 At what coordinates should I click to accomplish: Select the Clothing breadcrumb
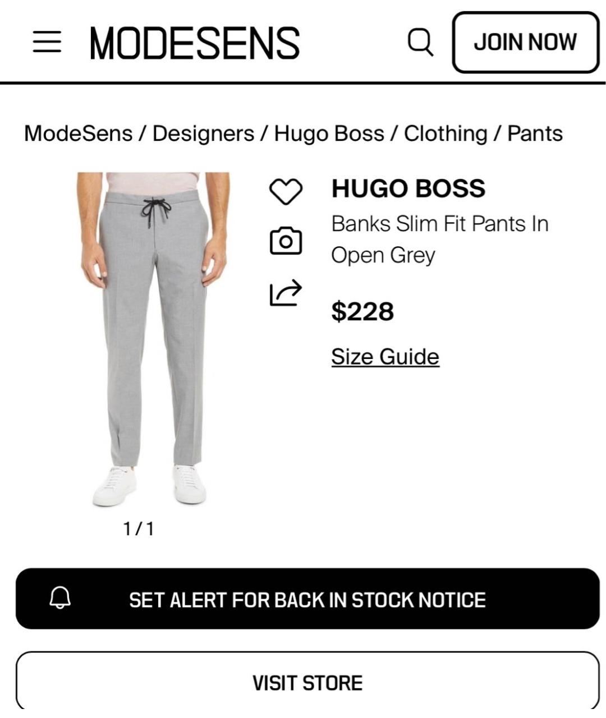446,134
